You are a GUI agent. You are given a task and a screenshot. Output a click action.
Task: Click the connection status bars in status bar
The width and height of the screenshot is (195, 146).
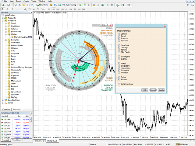pyautogui.click(x=178, y=144)
